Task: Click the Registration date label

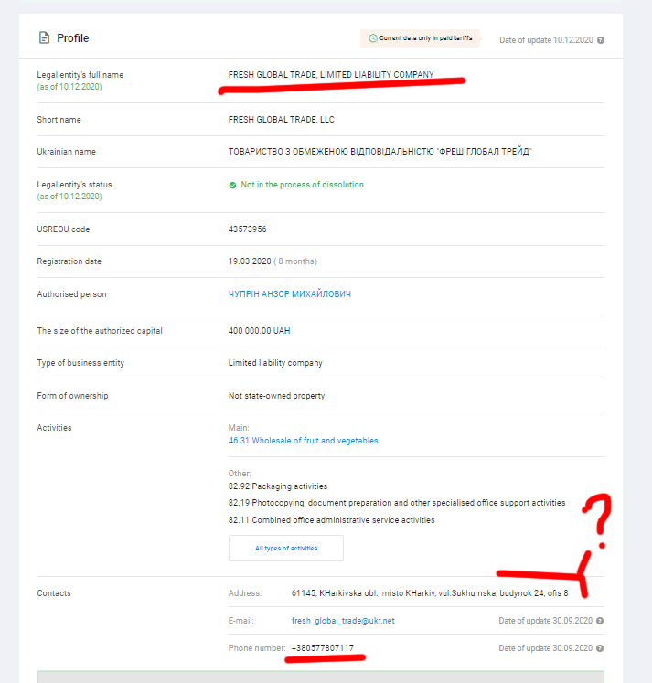Action: point(69,261)
